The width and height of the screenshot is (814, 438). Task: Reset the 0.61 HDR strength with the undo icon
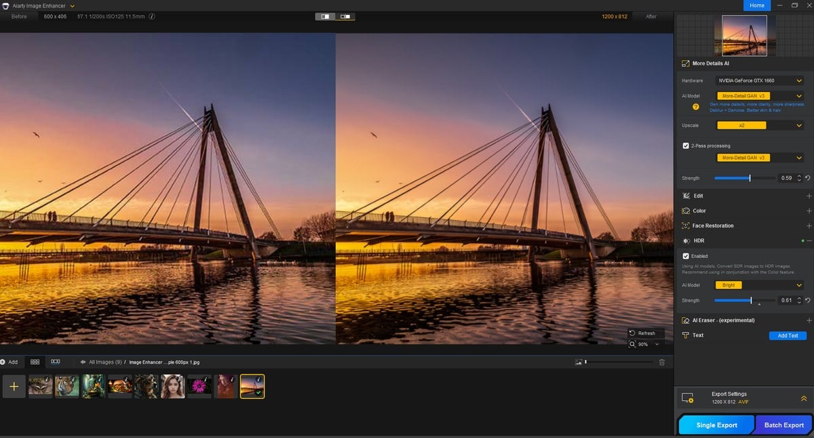point(807,300)
